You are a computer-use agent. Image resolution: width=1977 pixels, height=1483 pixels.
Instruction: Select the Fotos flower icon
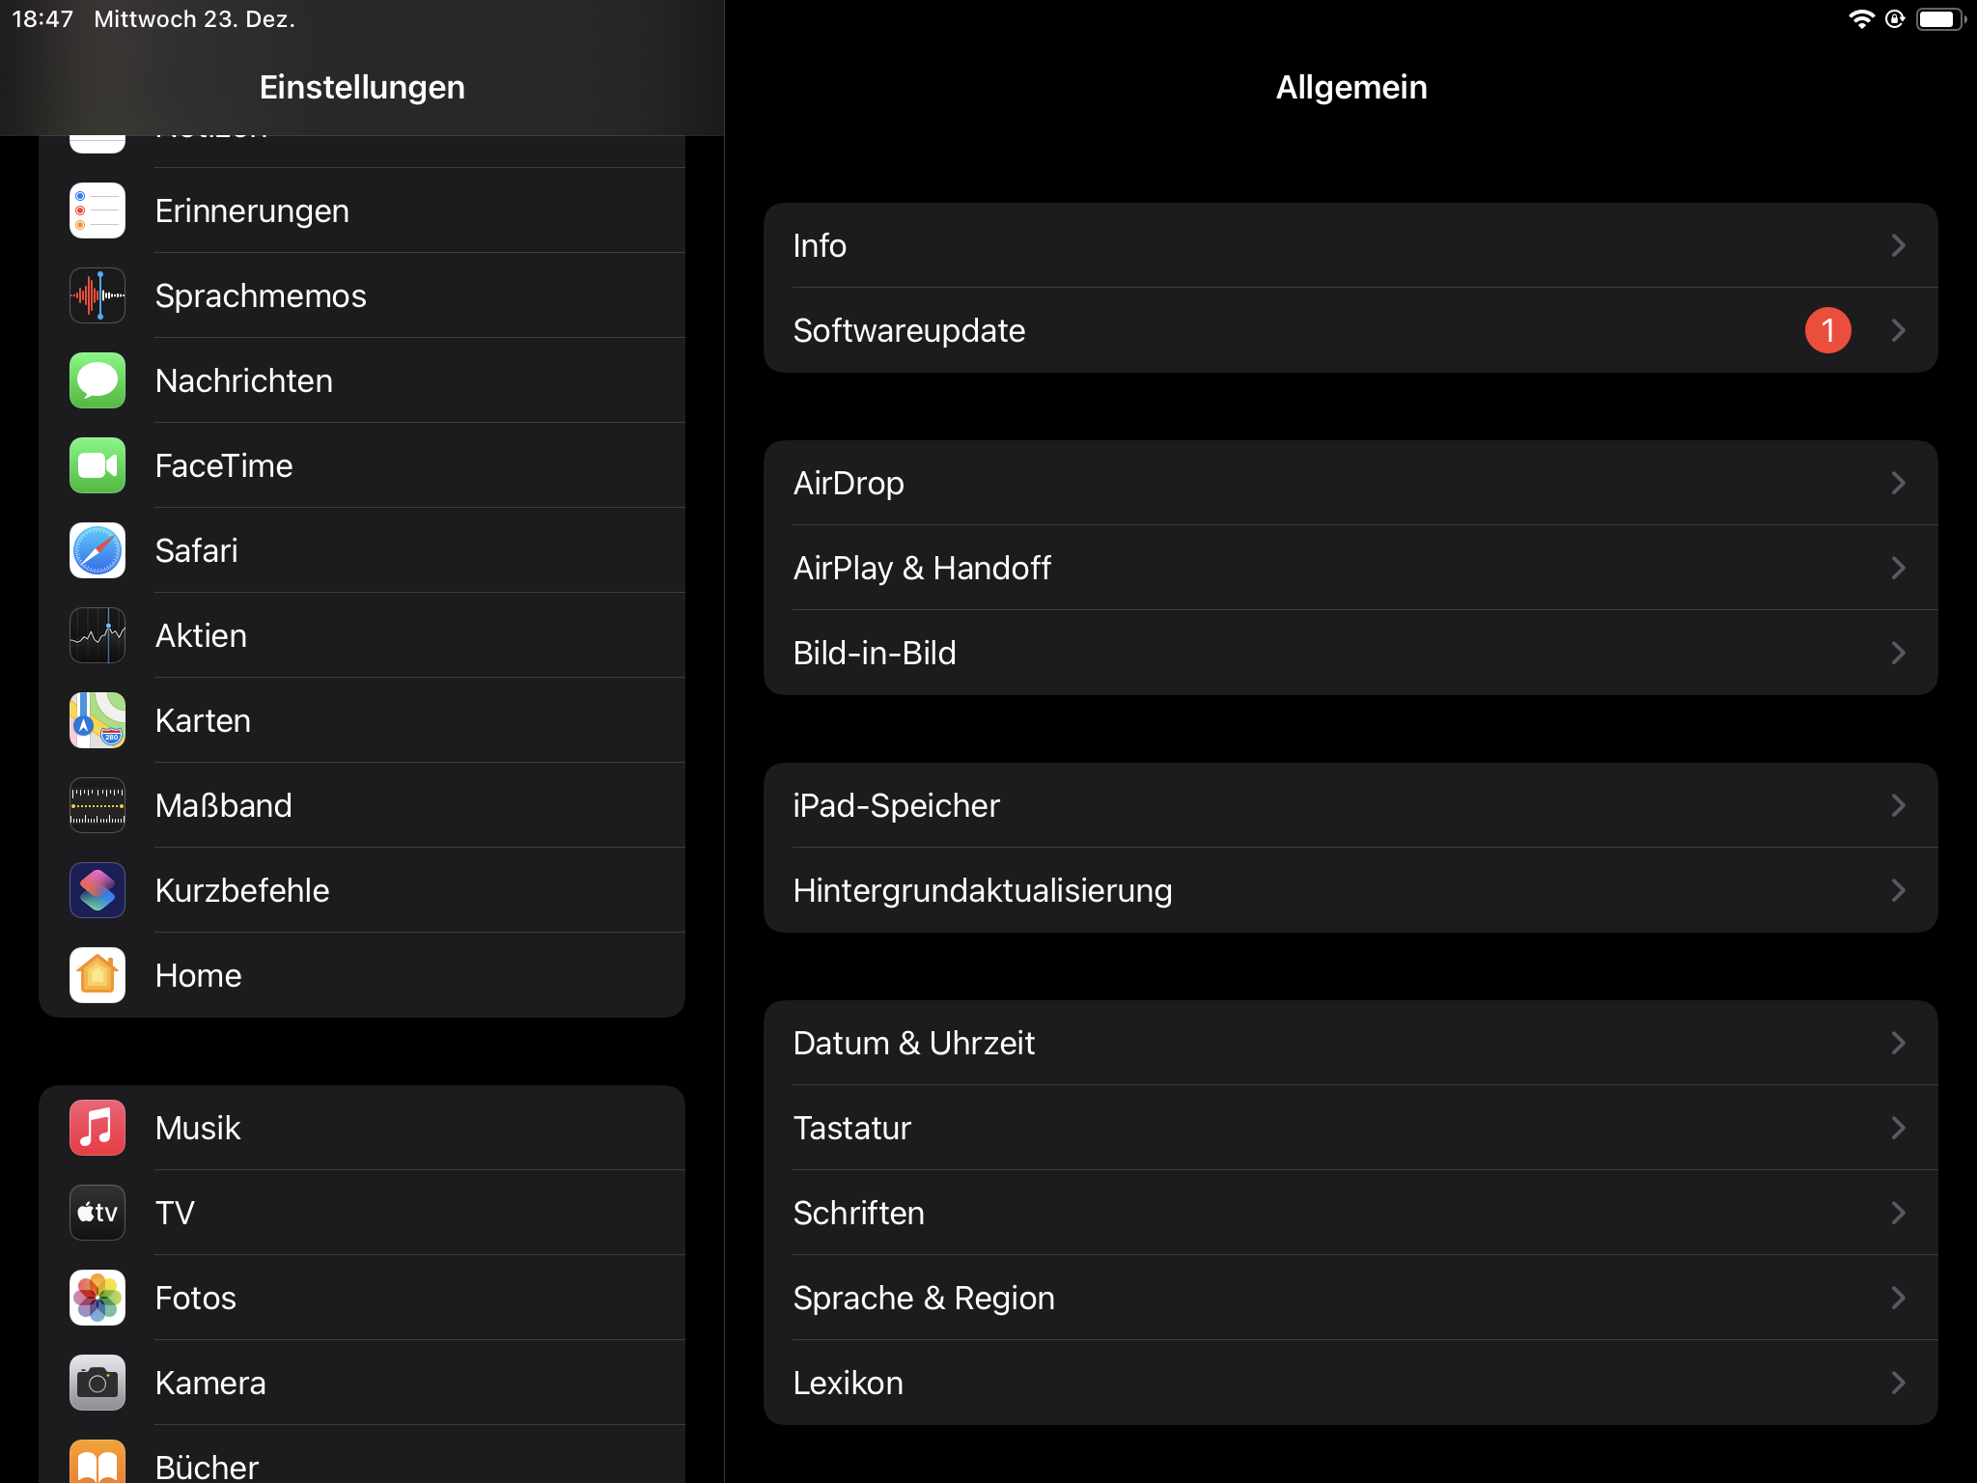click(x=97, y=1298)
